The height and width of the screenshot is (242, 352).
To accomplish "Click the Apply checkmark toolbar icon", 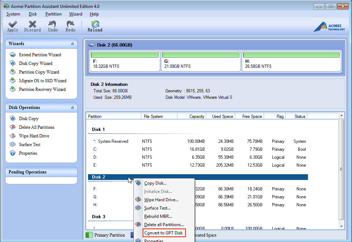I will pos(13,24).
